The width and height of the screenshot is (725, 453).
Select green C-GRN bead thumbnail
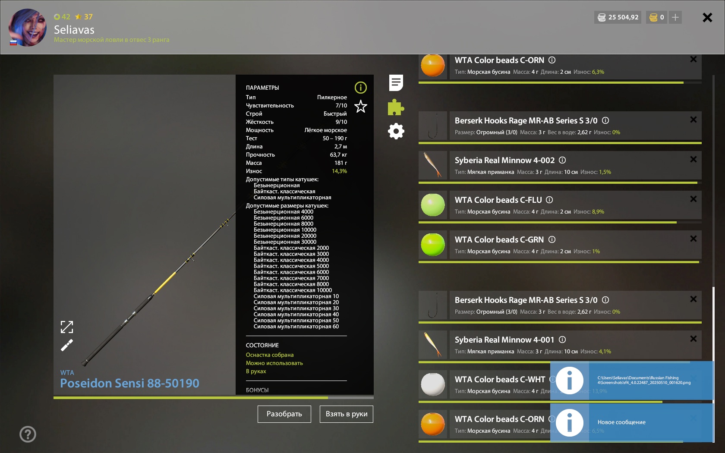433,245
